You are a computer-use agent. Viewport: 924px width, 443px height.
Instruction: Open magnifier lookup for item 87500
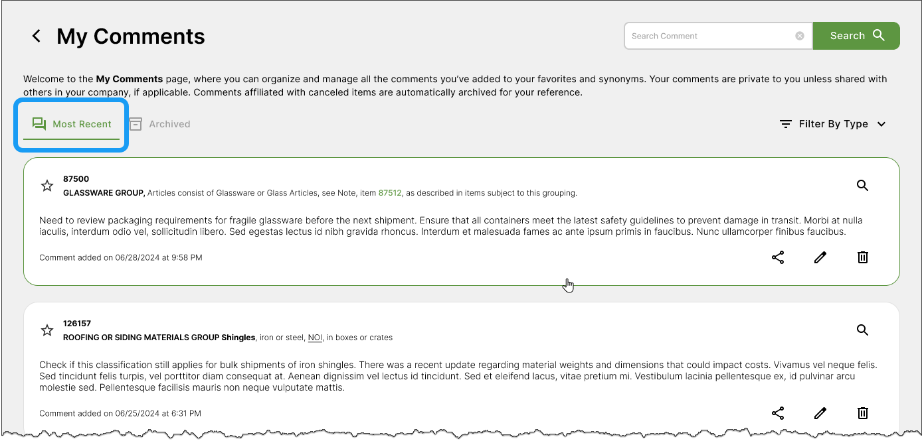pos(862,186)
